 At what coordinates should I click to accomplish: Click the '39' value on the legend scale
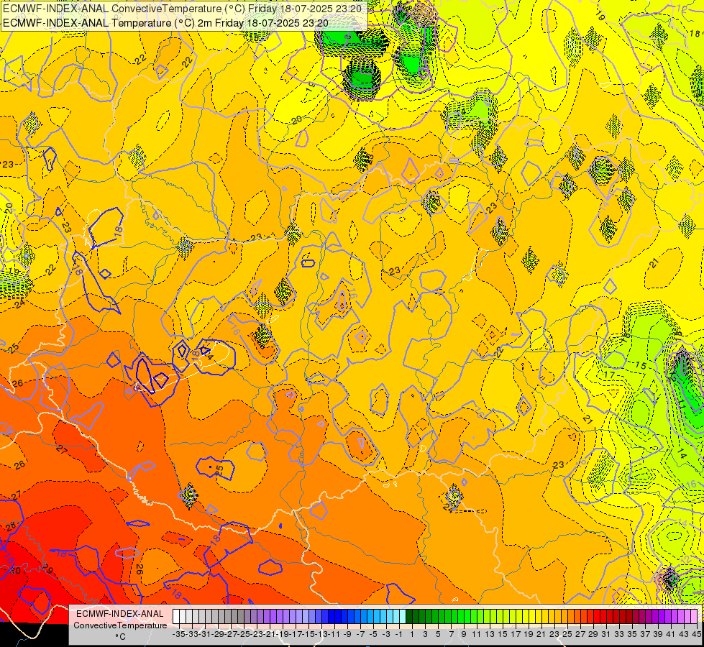coord(657,634)
